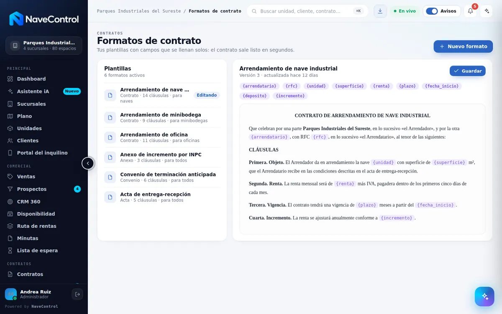Click Parques Industriales del Sureste breadcrumb
Viewport: 502px width, 314px height.
click(139, 11)
